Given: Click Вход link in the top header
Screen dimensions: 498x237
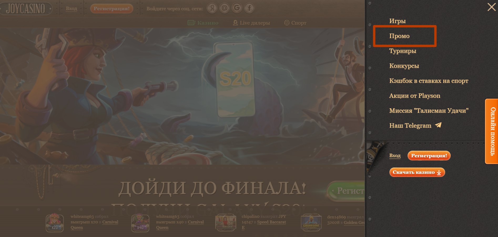Looking at the screenshot, I should point(71,8).
